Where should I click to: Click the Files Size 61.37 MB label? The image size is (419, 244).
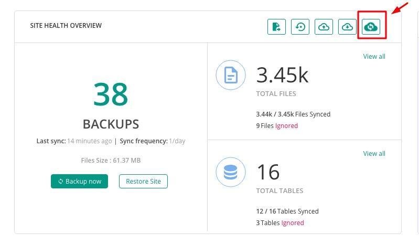(111, 161)
